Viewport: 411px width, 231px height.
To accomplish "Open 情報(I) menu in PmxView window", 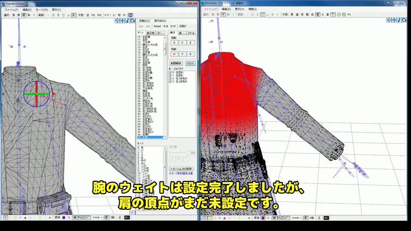I will point(252,9).
